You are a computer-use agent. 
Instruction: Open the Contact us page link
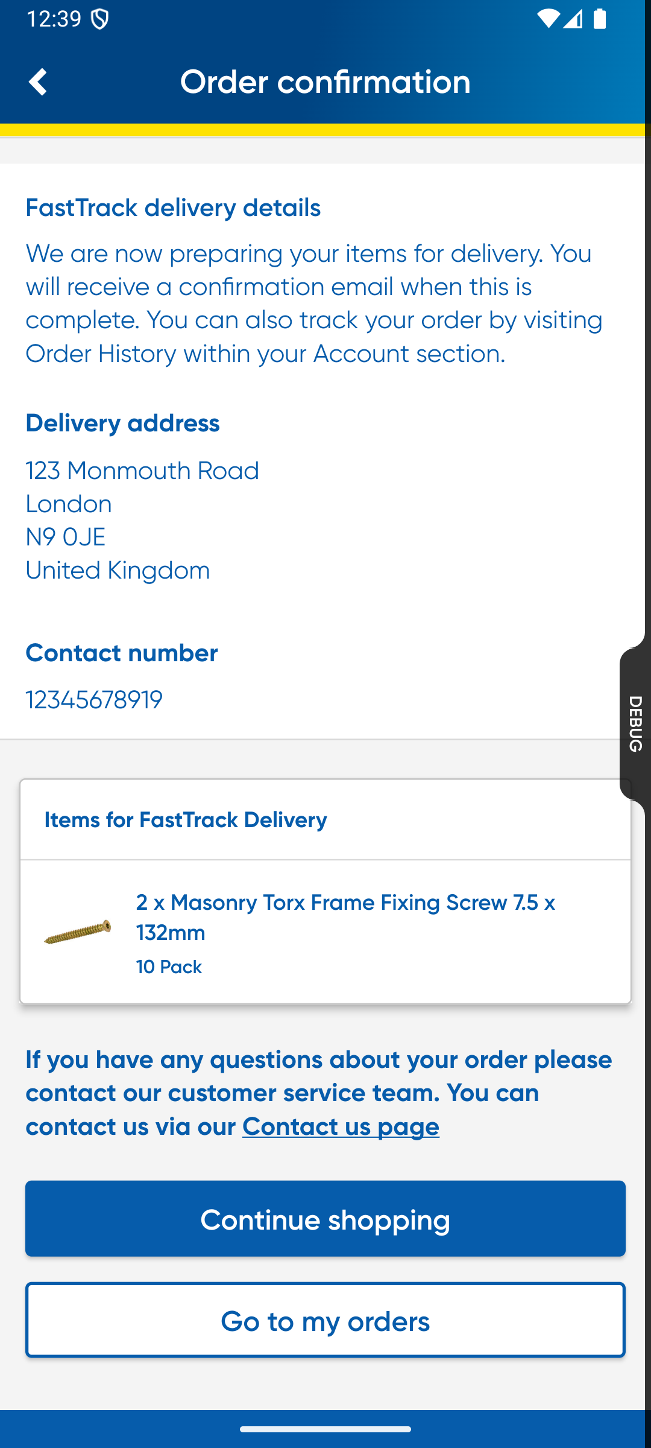(x=341, y=1126)
